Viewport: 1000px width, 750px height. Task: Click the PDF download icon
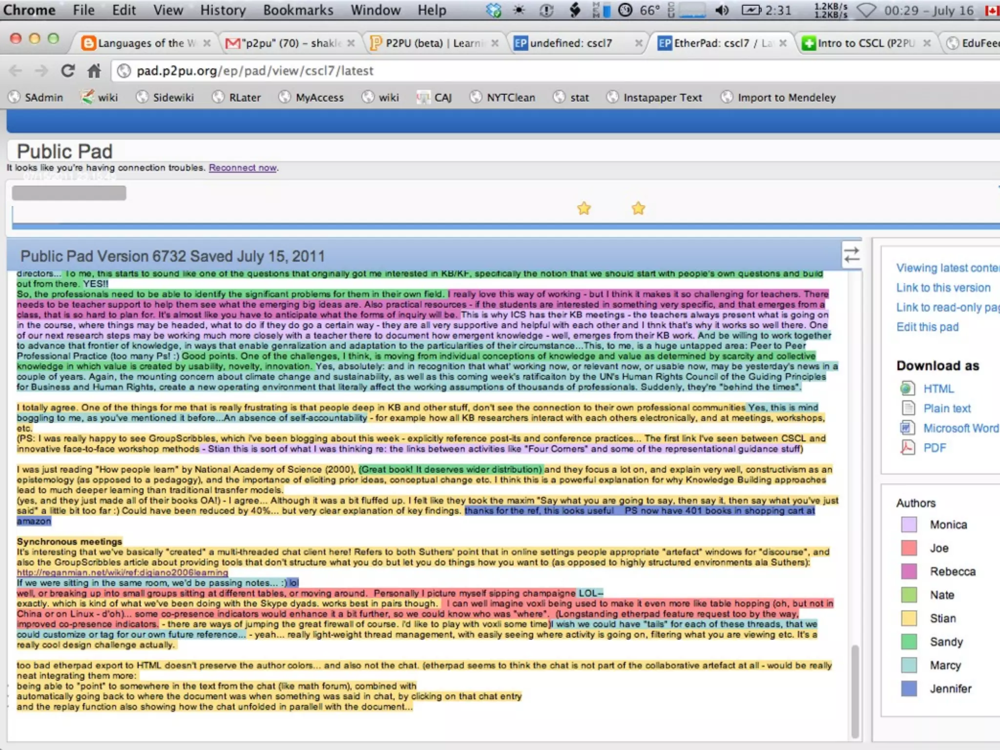click(907, 447)
